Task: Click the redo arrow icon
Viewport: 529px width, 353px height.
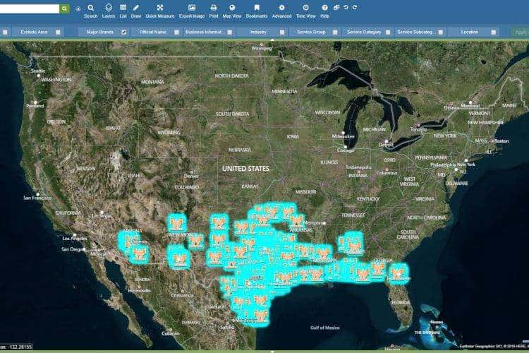Action: (x=355, y=7)
